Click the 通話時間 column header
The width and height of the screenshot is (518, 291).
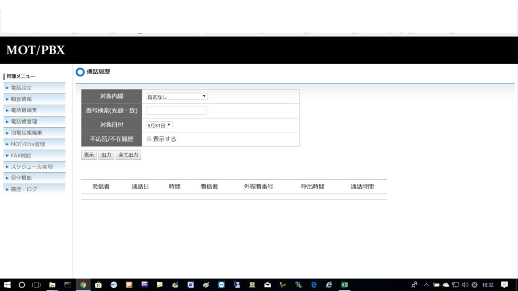362,186
